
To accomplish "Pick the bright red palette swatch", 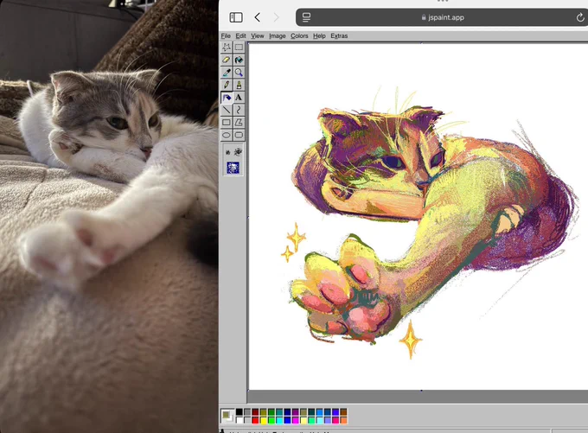I will point(255,420).
